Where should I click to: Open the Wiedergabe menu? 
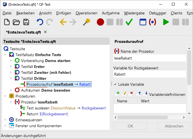point(134,13)
